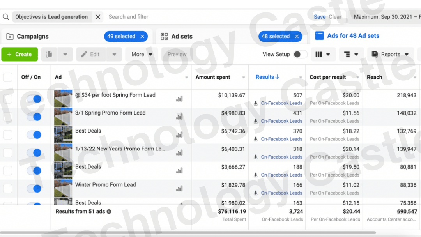
Task: Clear the 48 selected ad sets chip
Action: click(297, 36)
